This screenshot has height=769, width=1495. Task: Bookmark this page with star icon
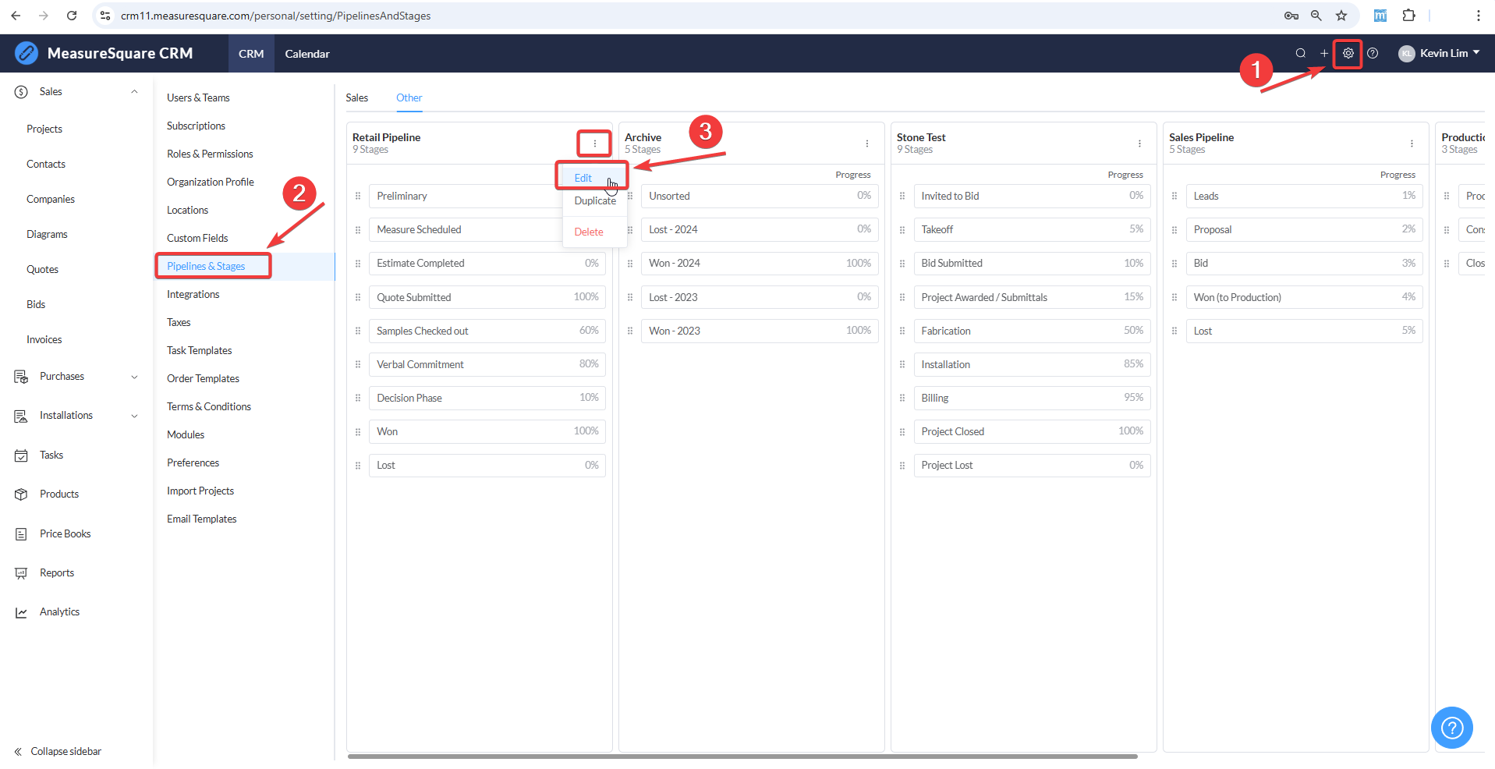pyautogui.click(x=1341, y=16)
